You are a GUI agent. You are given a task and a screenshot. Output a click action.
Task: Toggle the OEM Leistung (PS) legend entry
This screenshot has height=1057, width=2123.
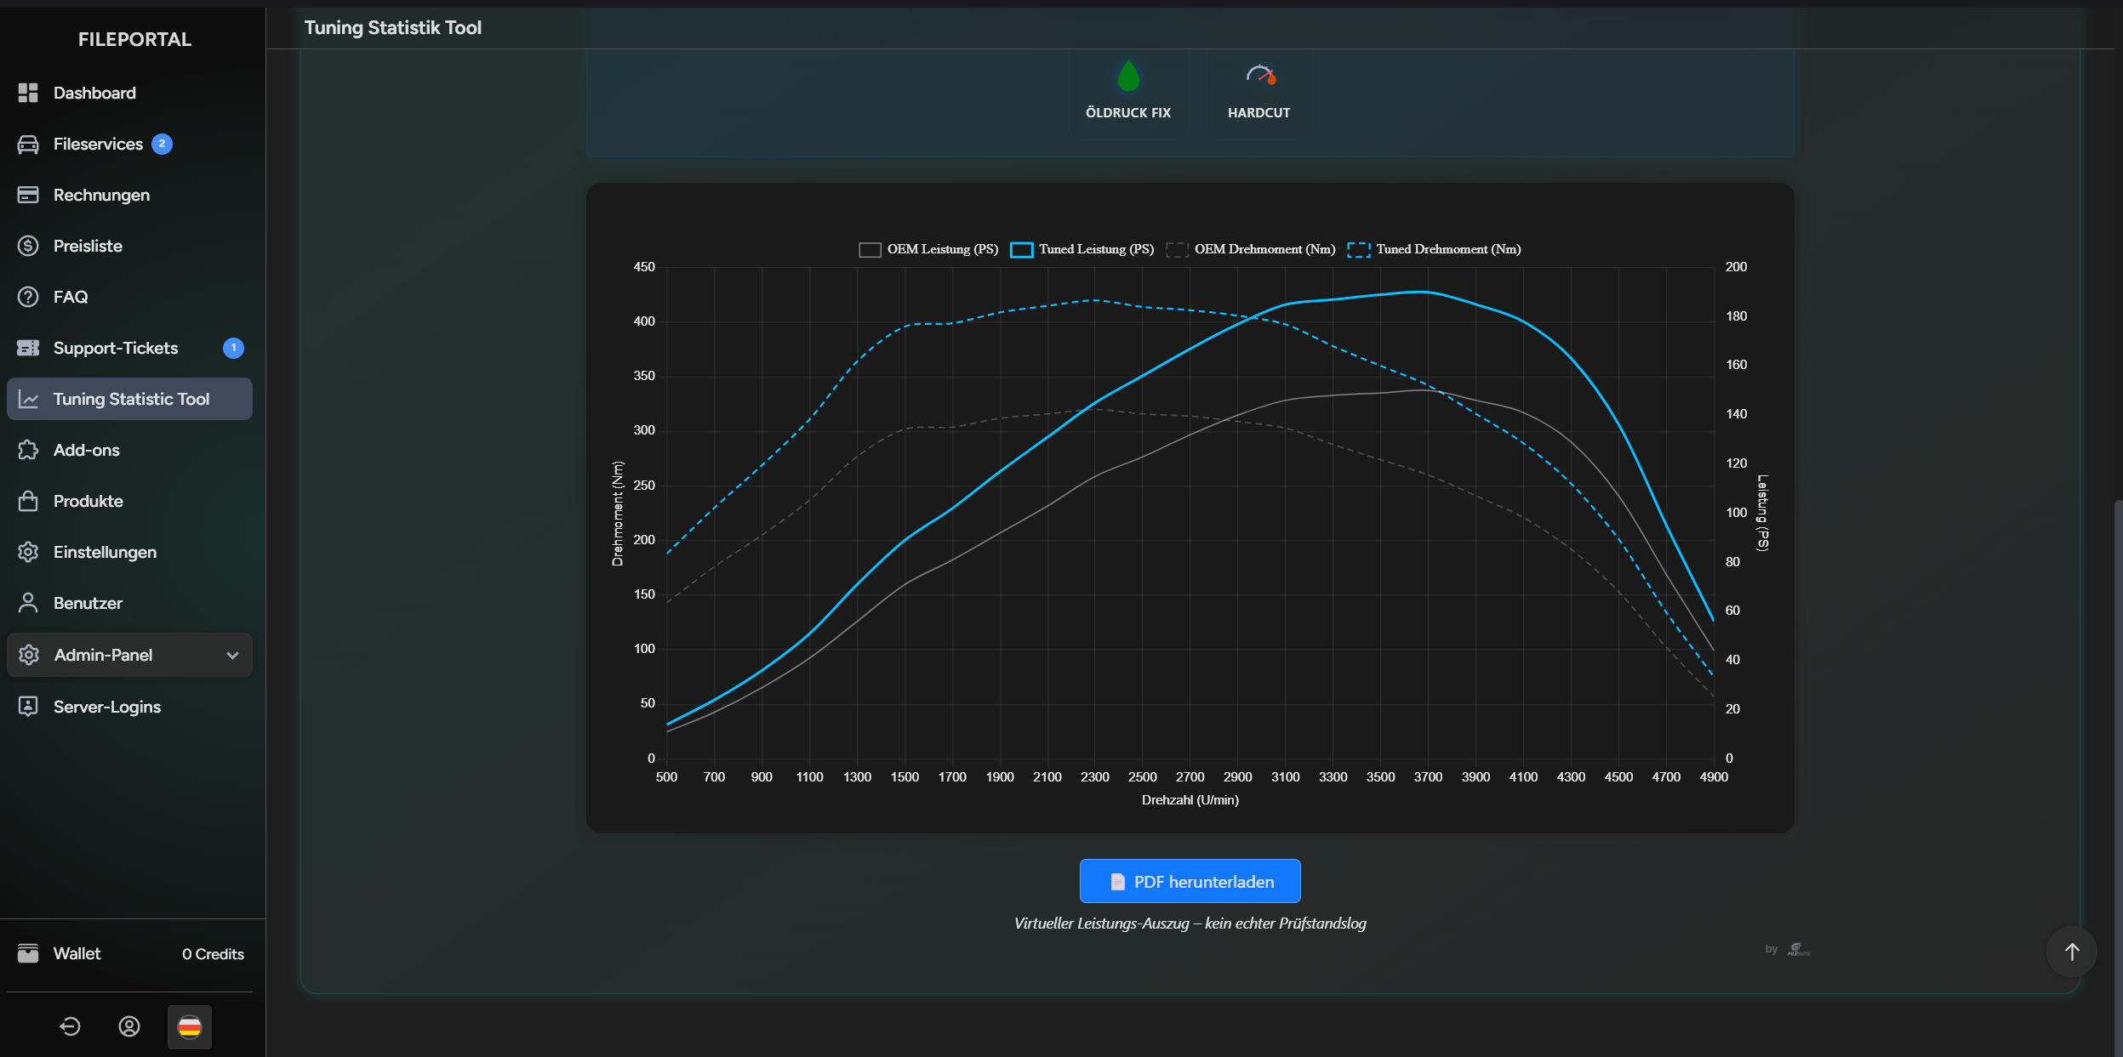click(927, 249)
